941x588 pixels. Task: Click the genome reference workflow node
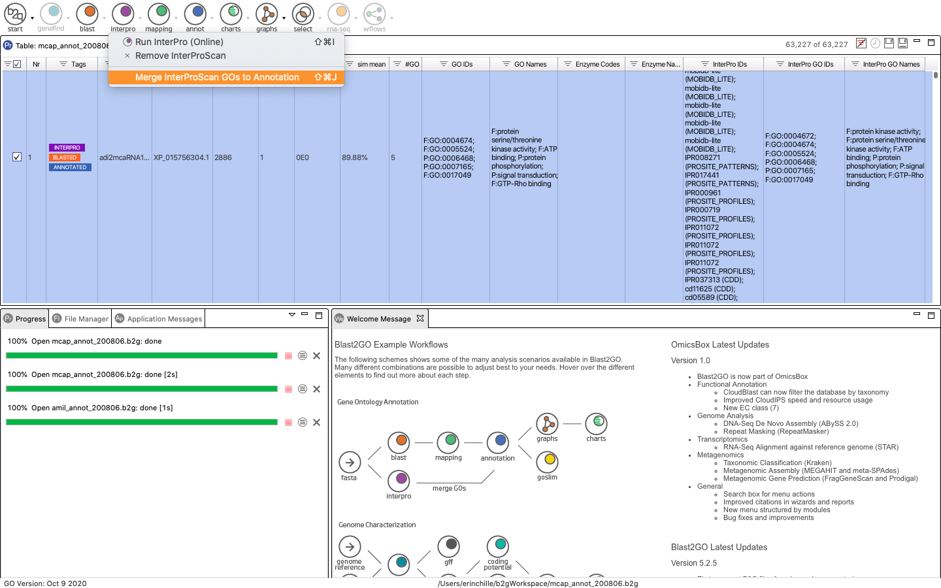pyautogui.click(x=350, y=546)
